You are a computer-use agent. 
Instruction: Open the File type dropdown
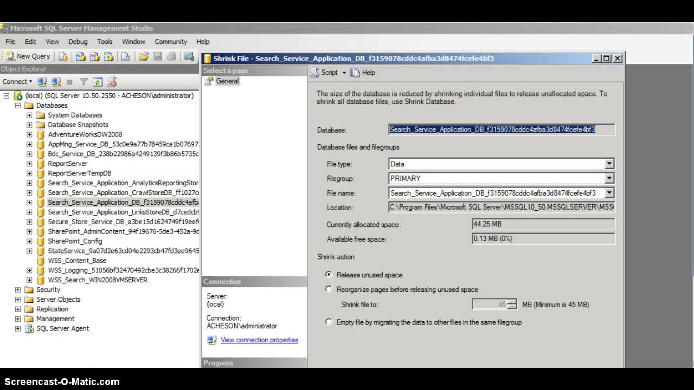coord(609,164)
